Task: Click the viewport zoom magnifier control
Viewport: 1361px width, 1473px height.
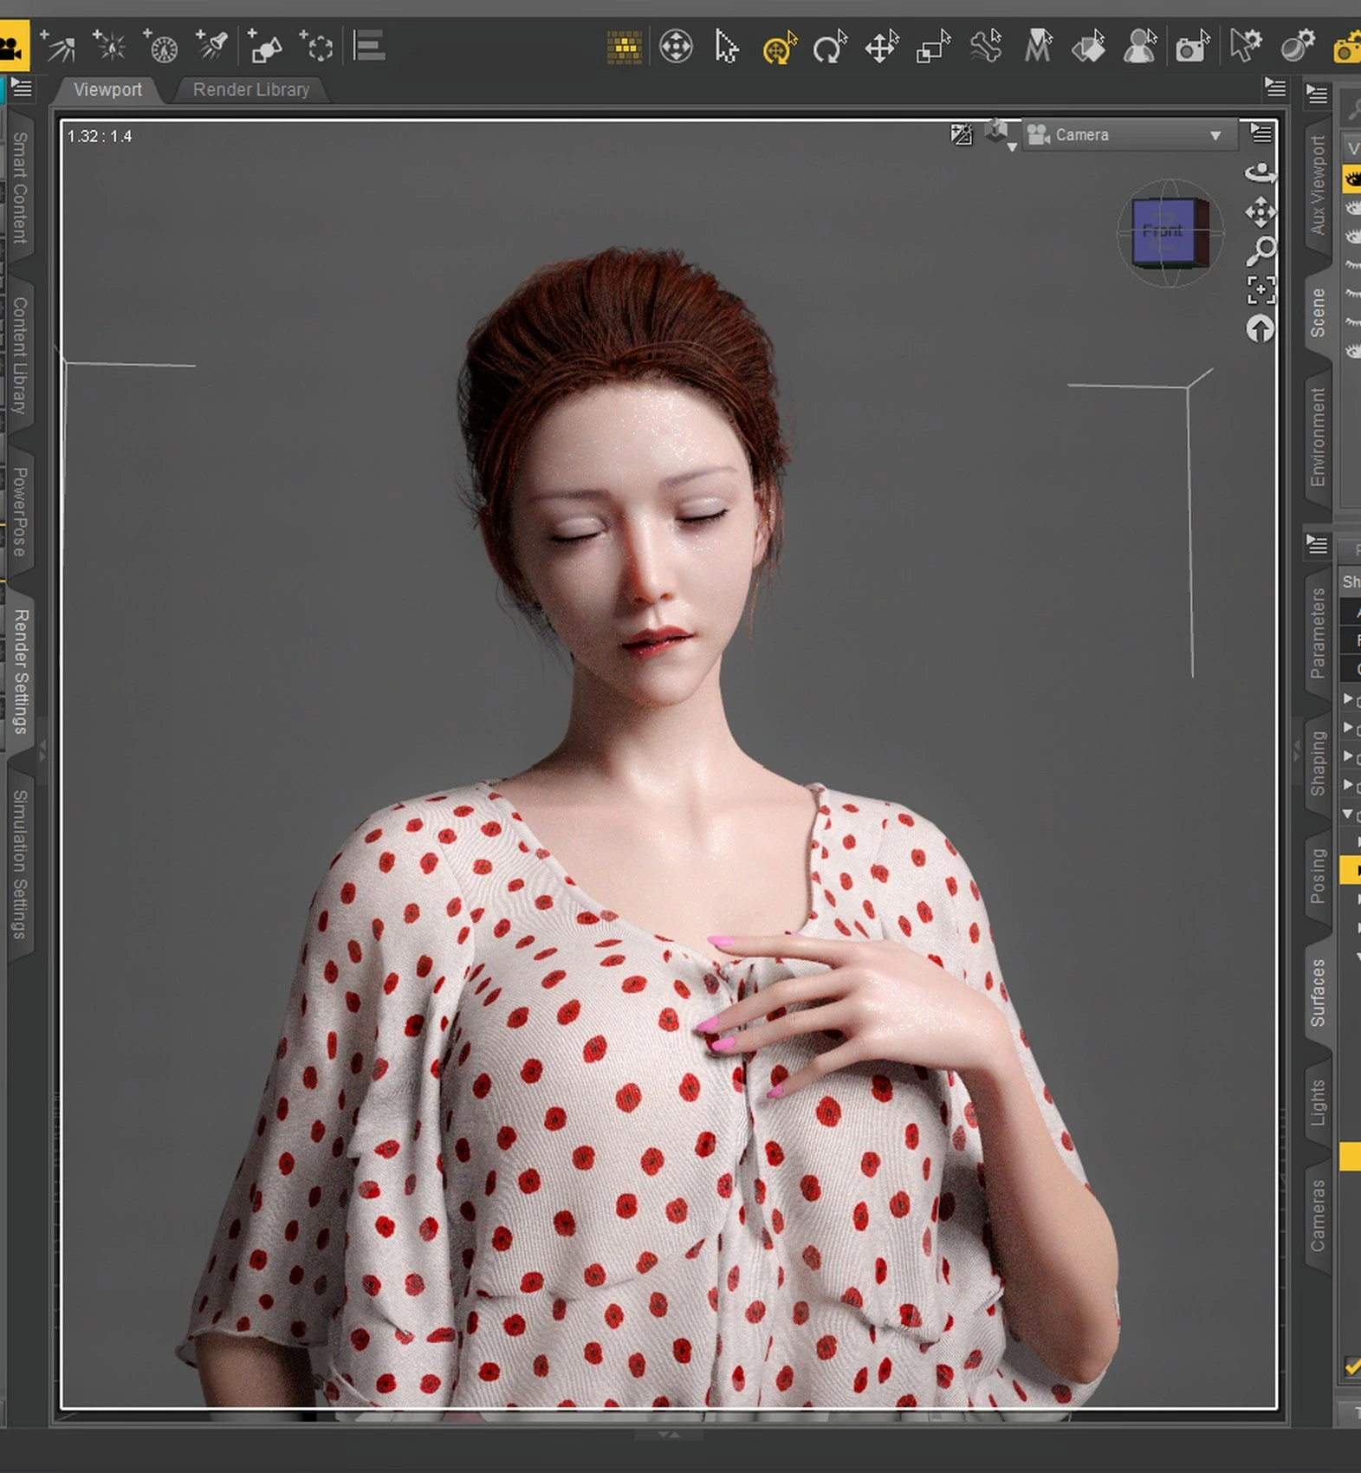Action: click(x=1261, y=251)
